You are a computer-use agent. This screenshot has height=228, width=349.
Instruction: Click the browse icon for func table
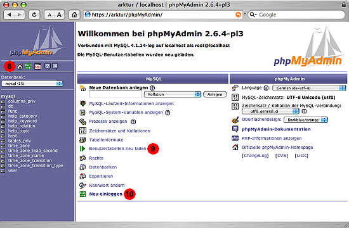pos(3,111)
